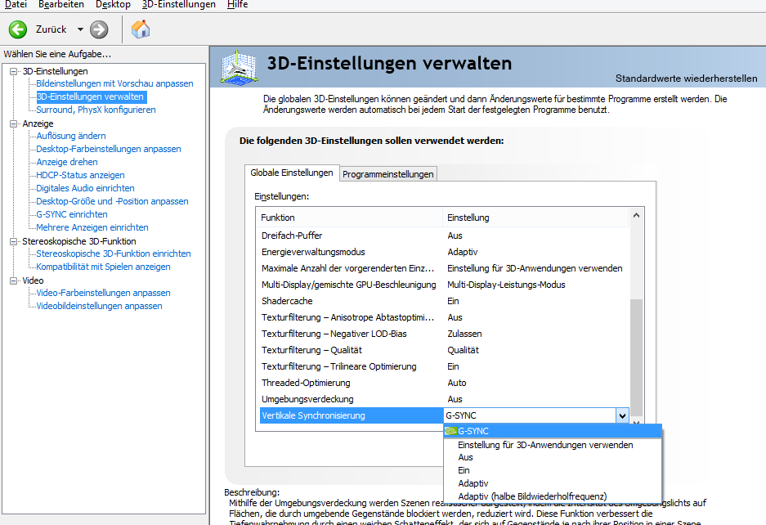Click the Funktion column header
766x525 pixels.
tap(349, 218)
